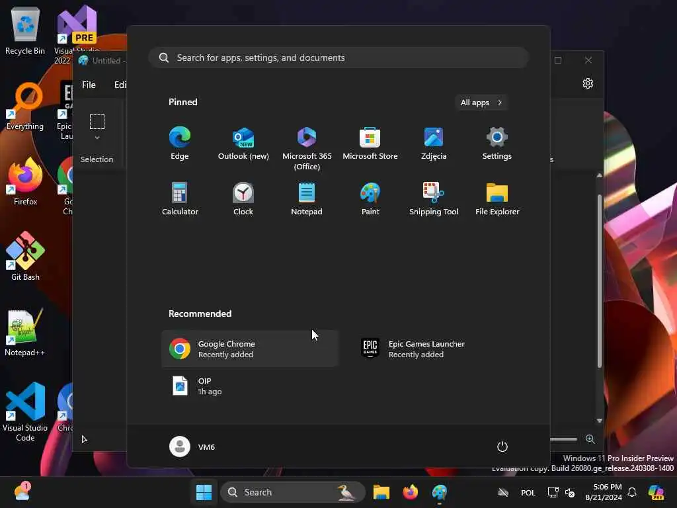Open Settings from pinned apps
Image resolution: width=677 pixels, height=508 pixels.
click(497, 144)
